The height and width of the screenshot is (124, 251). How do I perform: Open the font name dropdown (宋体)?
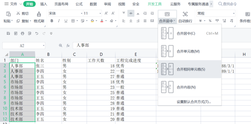[82, 13]
